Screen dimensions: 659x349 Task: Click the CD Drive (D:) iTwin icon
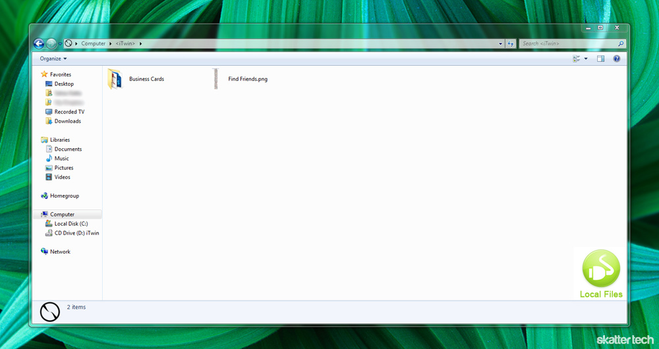(x=49, y=232)
